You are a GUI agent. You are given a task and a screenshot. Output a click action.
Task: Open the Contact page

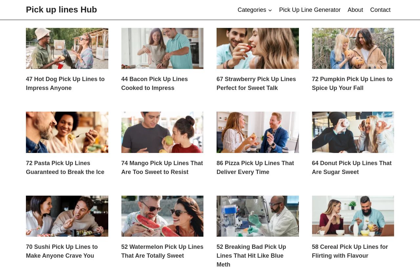click(x=380, y=10)
